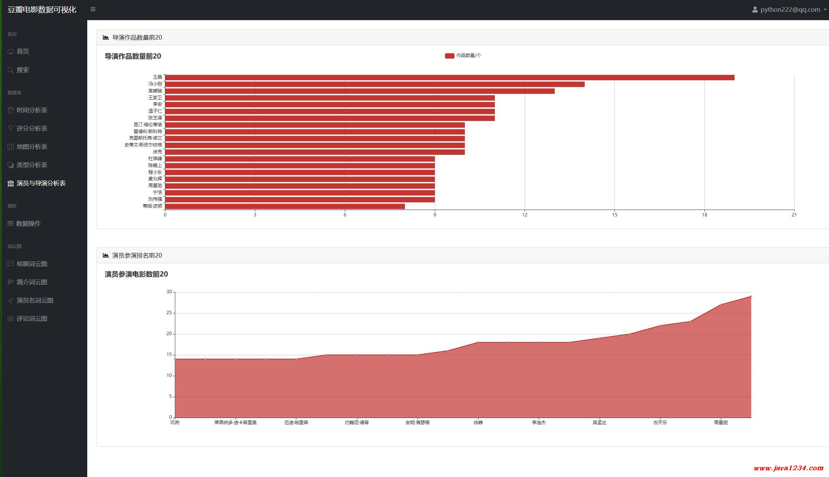Go to 演员名词云图 page
The image size is (829, 477).
(x=35, y=301)
